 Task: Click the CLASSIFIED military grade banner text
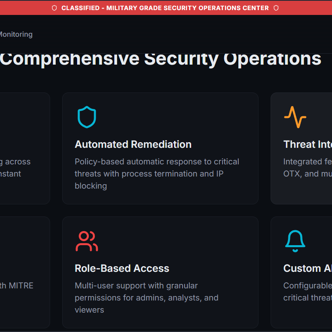point(165,8)
